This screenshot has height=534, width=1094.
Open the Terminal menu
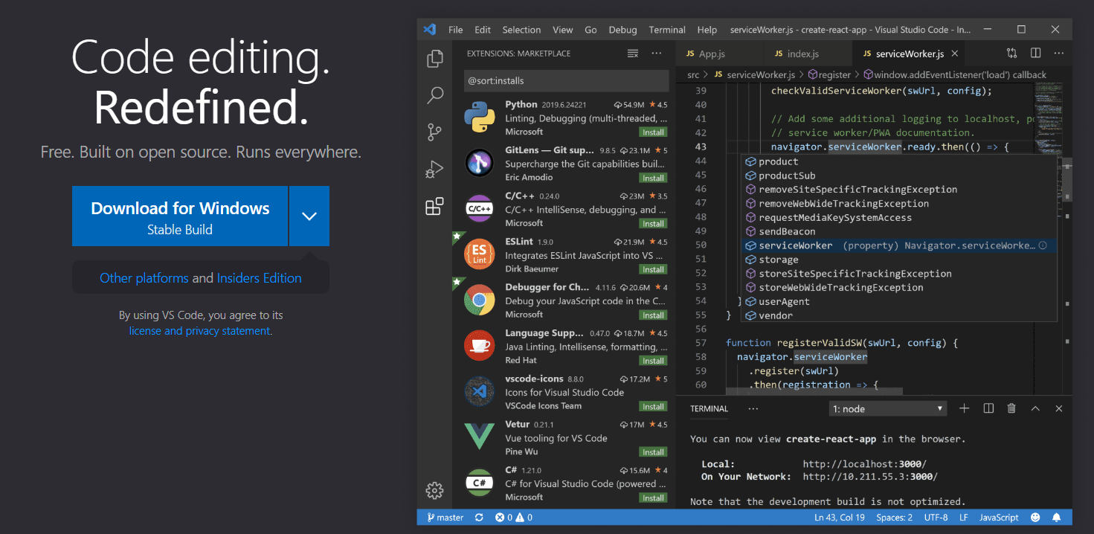(x=667, y=30)
